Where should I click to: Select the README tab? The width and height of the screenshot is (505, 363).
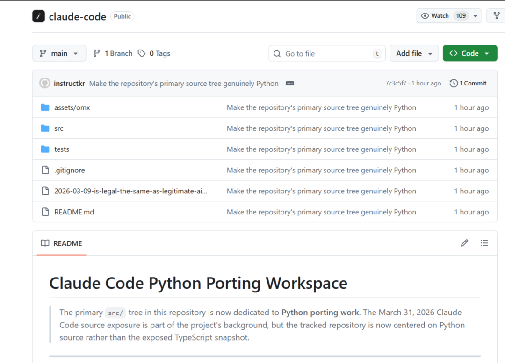(x=62, y=243)
